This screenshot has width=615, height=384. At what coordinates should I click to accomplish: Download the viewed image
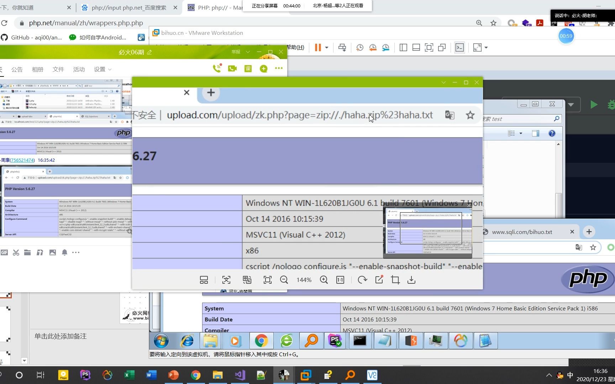(411, 280)
